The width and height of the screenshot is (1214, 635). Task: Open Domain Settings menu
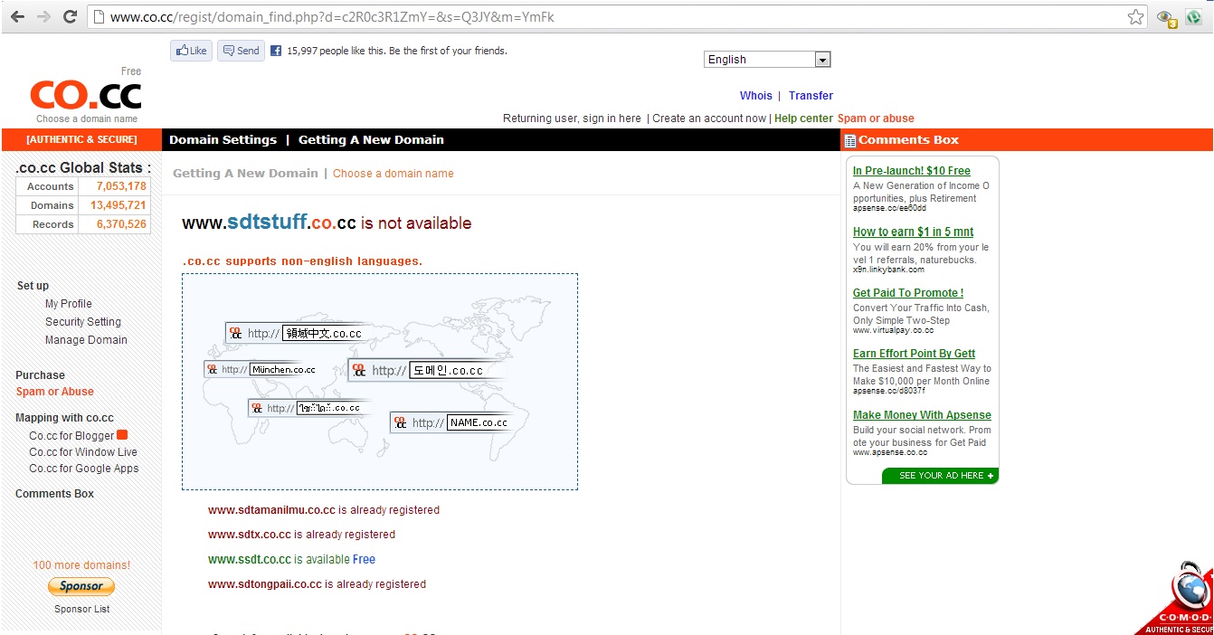click(x=223, y=140)
